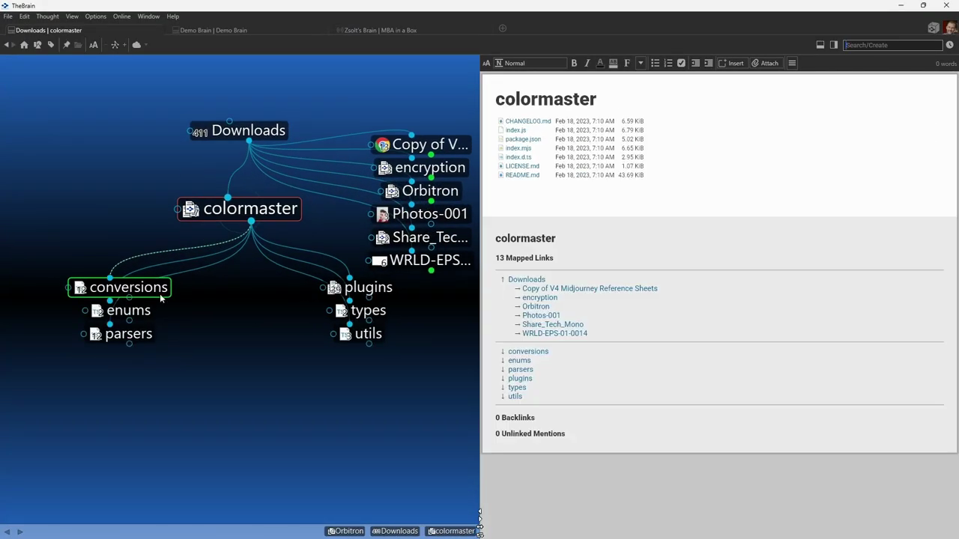
Task: Click the Search/Create input field
Action: coord(892,45)
